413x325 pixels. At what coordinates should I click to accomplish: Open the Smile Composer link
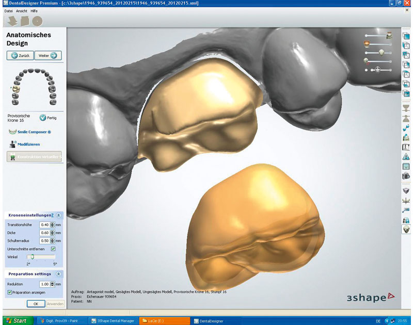tap(34, 132)
